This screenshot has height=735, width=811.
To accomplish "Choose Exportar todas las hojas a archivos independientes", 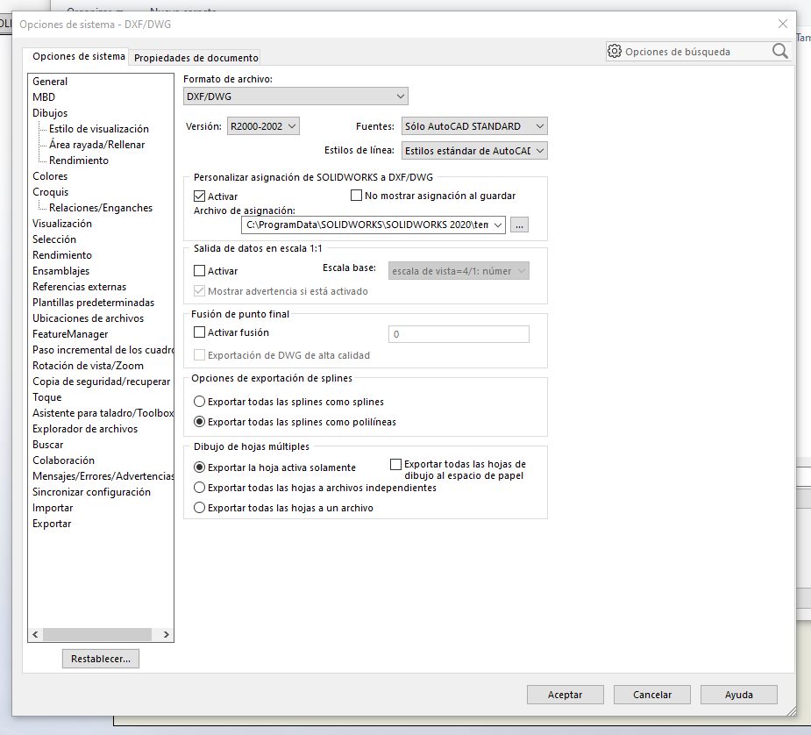I will click(x=199, y=488).
